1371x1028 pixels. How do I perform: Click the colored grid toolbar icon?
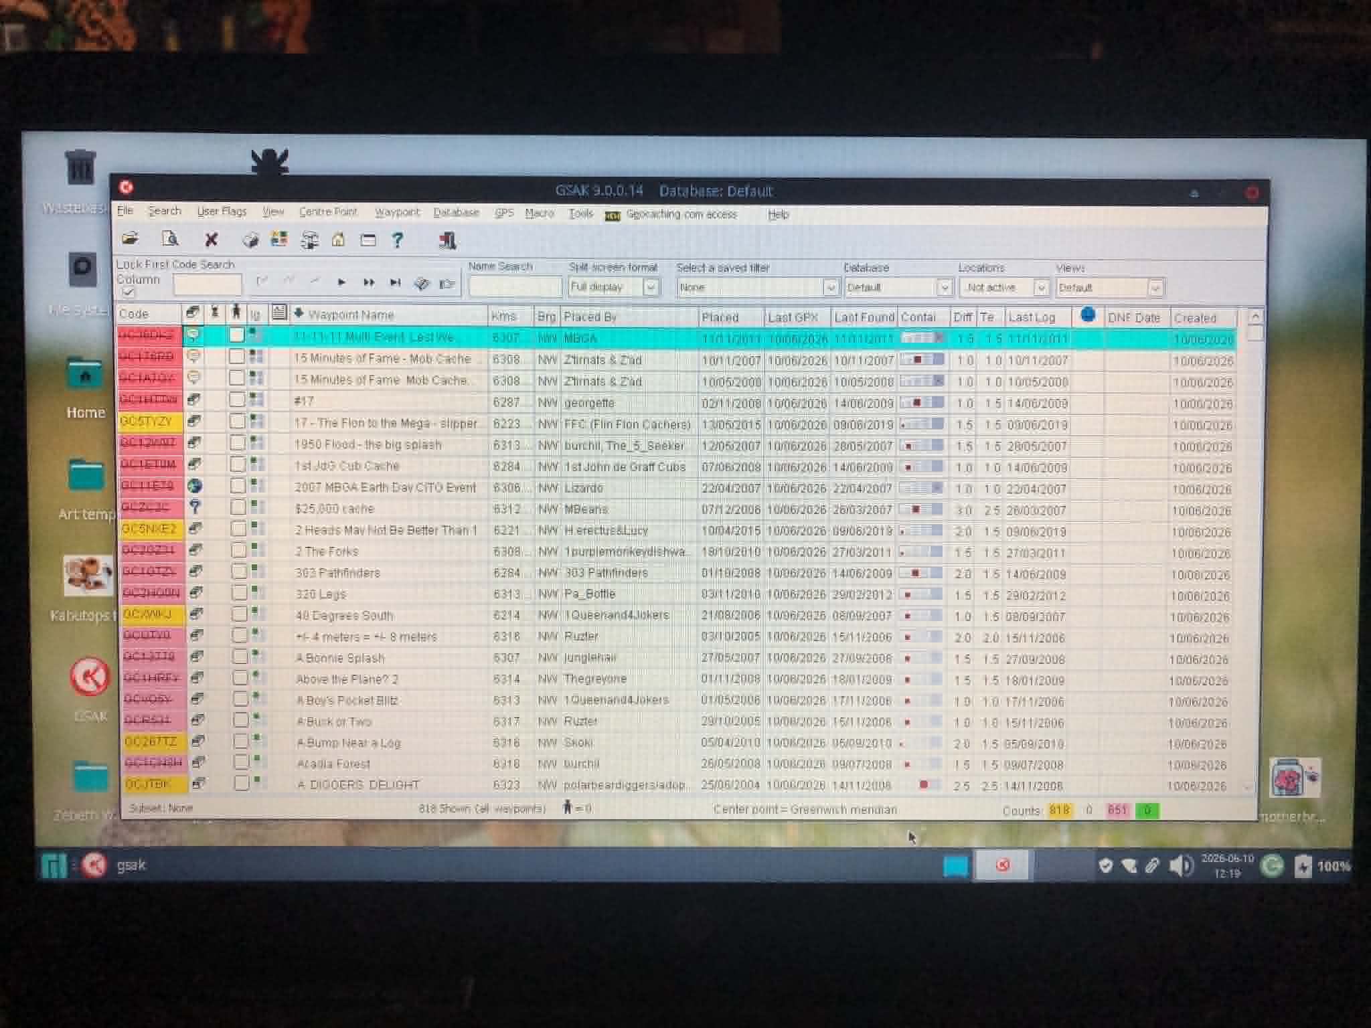(x=279, y=239)
